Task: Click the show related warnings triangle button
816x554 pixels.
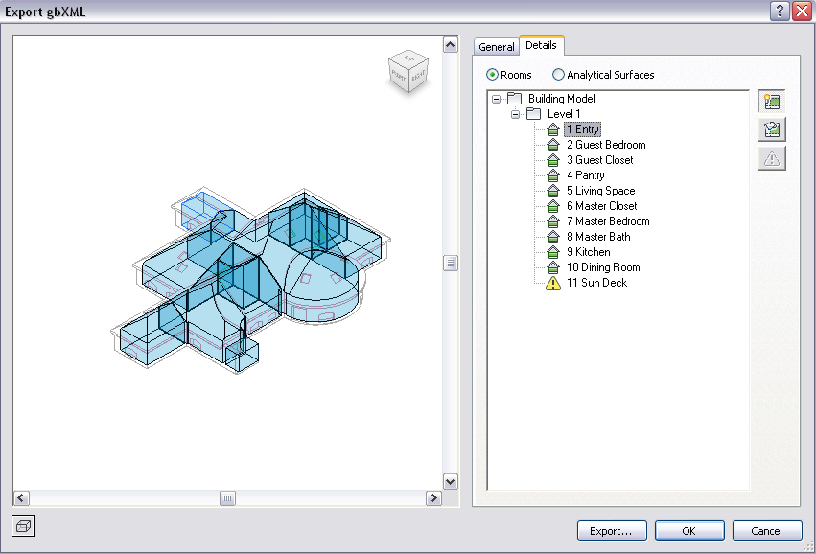Action: pyautogui.click(x=772, y=158)
